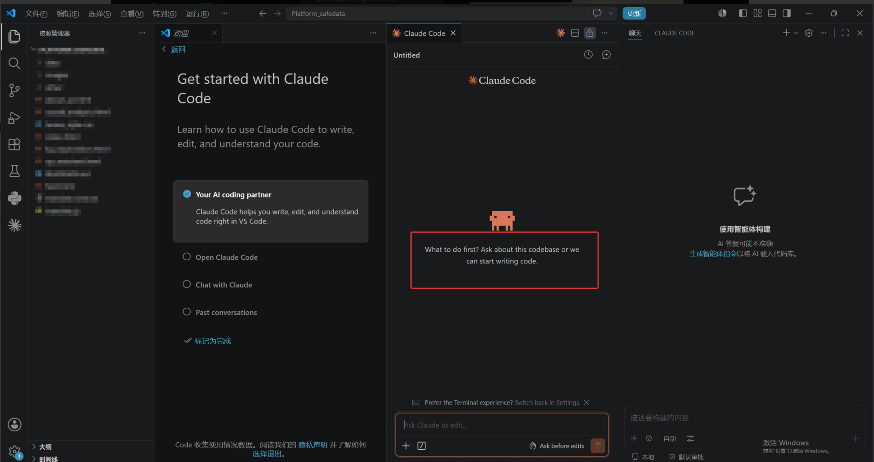Open the Explorer view in the activity bar

(x=14, y=36)
